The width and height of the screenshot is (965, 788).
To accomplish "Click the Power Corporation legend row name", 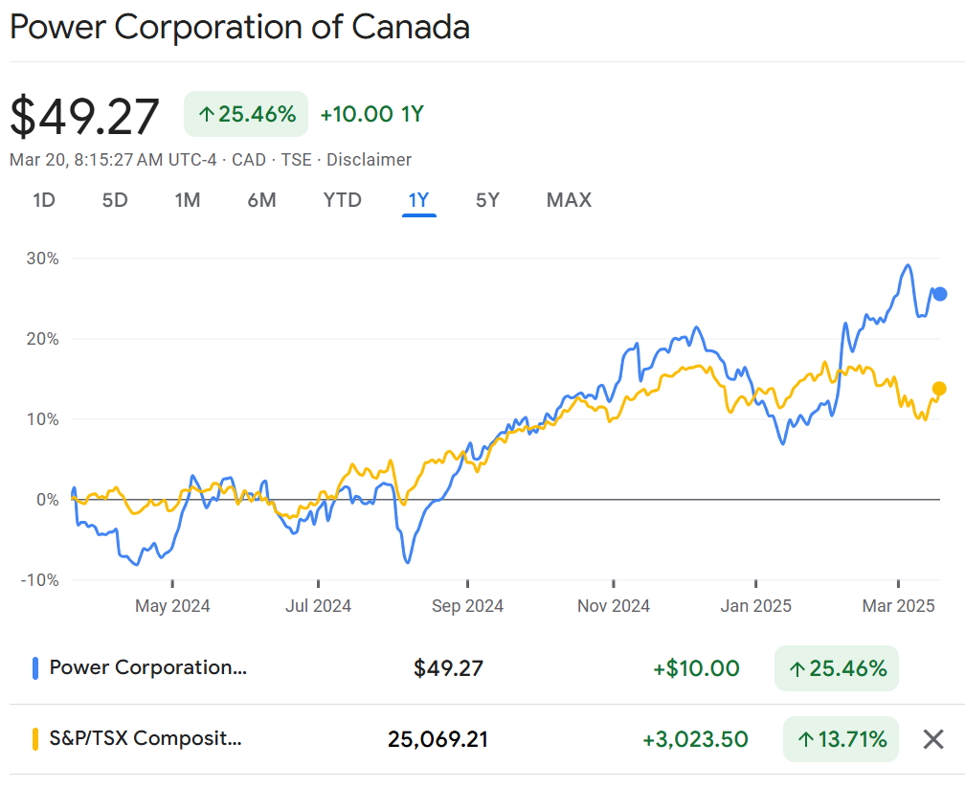I will coord(148,668).
